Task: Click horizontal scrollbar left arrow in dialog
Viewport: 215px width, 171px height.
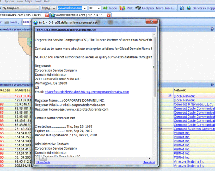Action: [x=37, y=159]
